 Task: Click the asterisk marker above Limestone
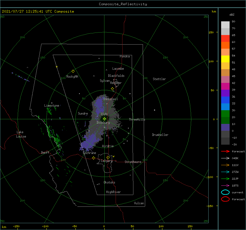(52, 103)
